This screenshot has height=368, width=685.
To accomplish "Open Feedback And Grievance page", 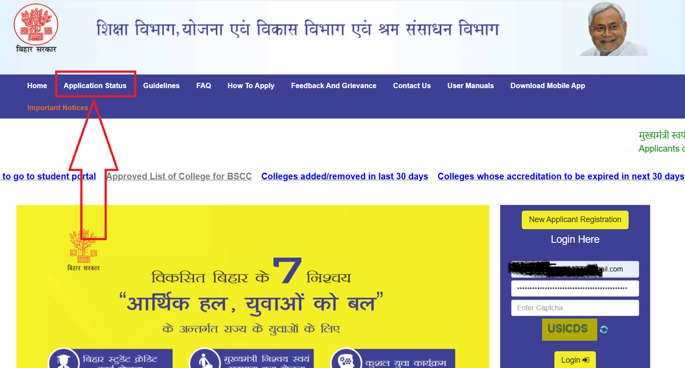I will pyautogui.click(x=334, y=85).
